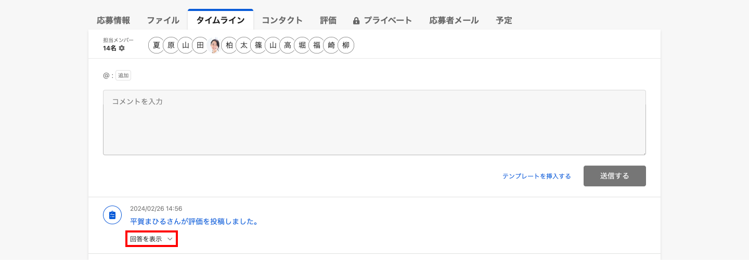The height and width of the screenshot is (260, 749).
Task: Click into the コメントを入力 text box
Action: (x=374, y=122)
